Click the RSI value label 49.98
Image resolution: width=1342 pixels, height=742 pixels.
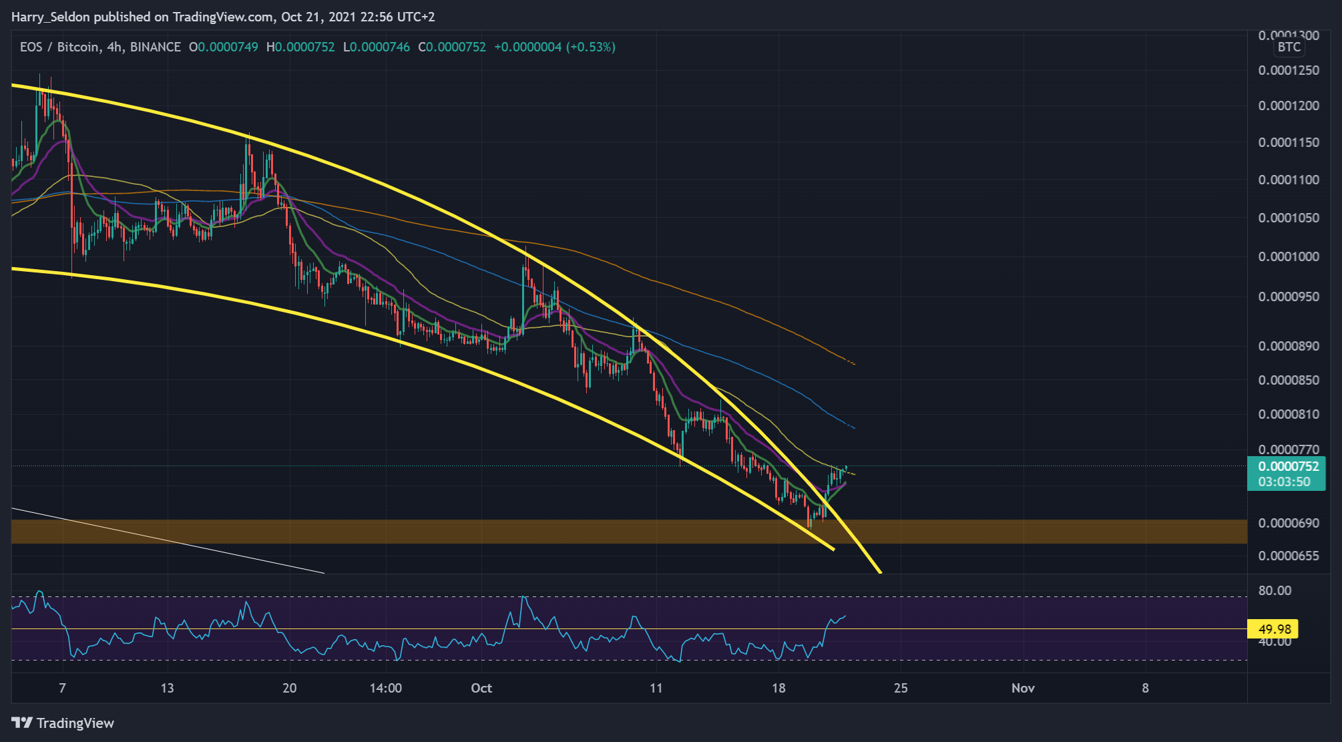point(1274,629)
